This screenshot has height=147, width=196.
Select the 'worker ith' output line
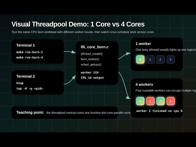(90, 73)
